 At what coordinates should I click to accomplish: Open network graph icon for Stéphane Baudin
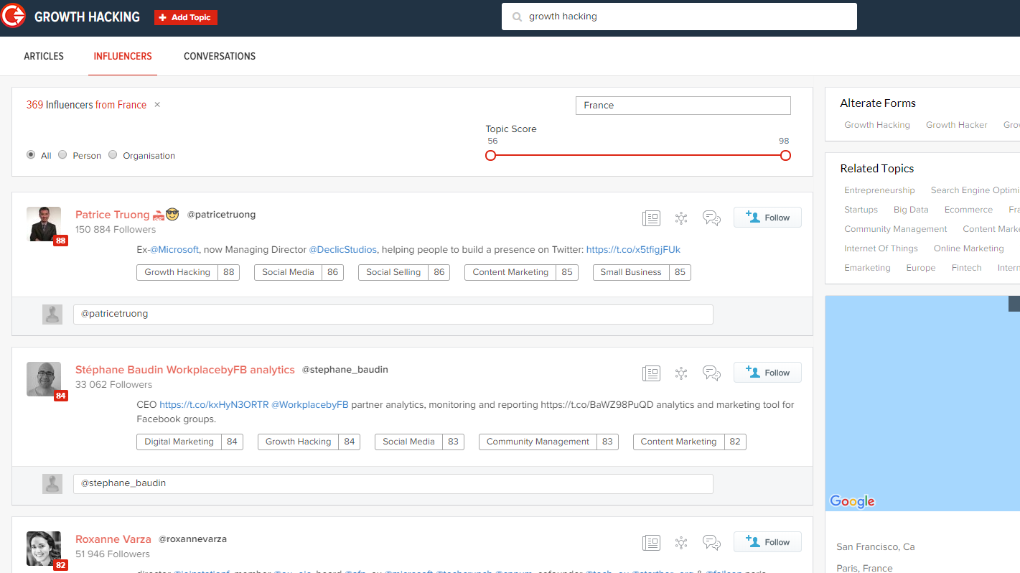[681, 373]
